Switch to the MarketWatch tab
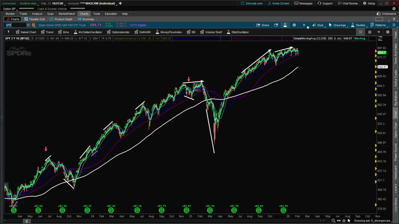This screenshot has width=399, height=224. click(x=67, y=14)
